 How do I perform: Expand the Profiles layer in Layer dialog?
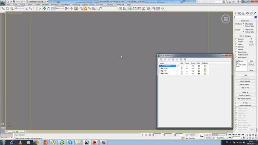[x=160, y=73]
